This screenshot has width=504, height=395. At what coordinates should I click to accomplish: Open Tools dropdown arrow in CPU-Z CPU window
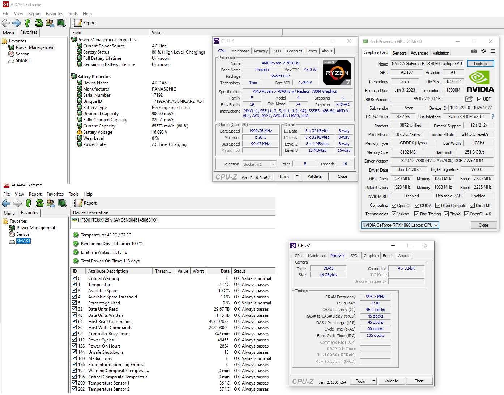pos(297,176)
